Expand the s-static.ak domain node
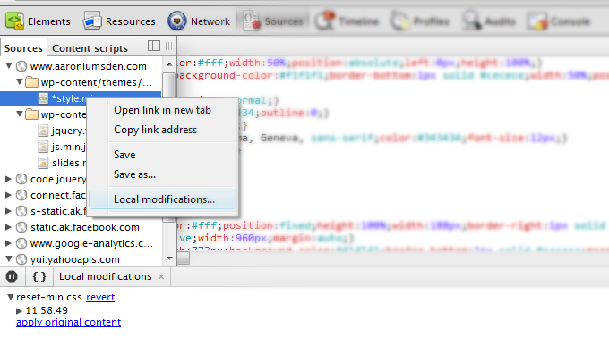This screenshot has width=609, height=347. pyautogui.click(x=8, y=211)
